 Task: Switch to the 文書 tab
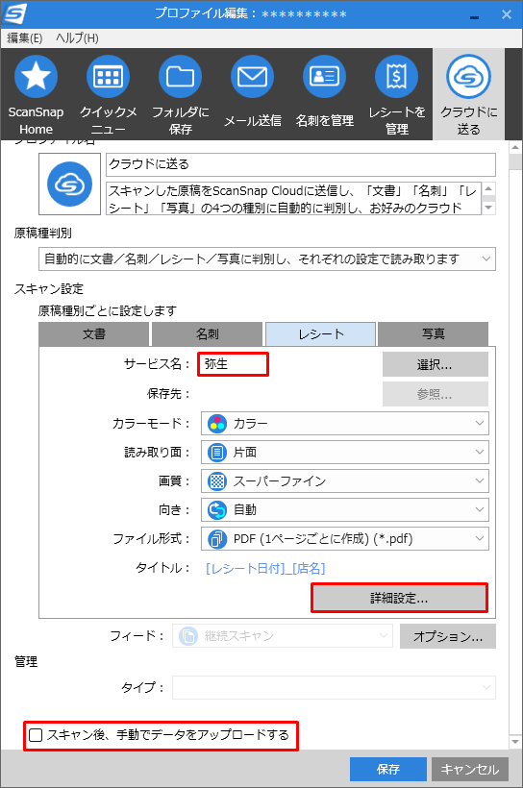click(x=94, y=334)
